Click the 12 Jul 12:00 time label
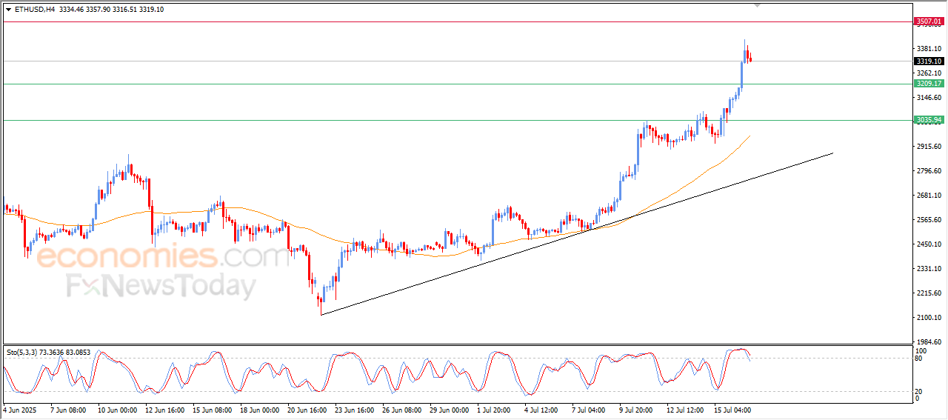Image resolution: width=948 pixels, height=420 pixels. 684,409
